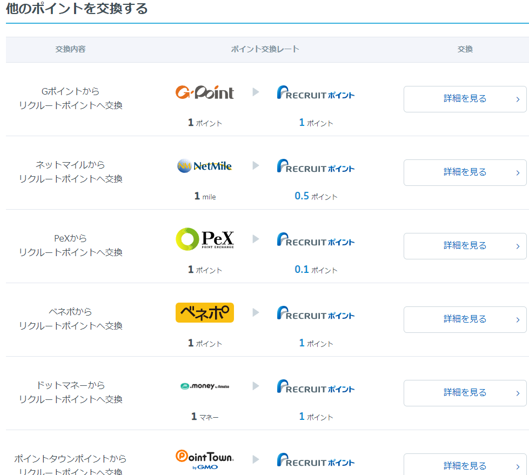Image resolution: width=529 pixels, height=475 pixels.
Task: Click the text ドットマネーからリクルートポイントへ交換
Action: [x=70, y=392]
